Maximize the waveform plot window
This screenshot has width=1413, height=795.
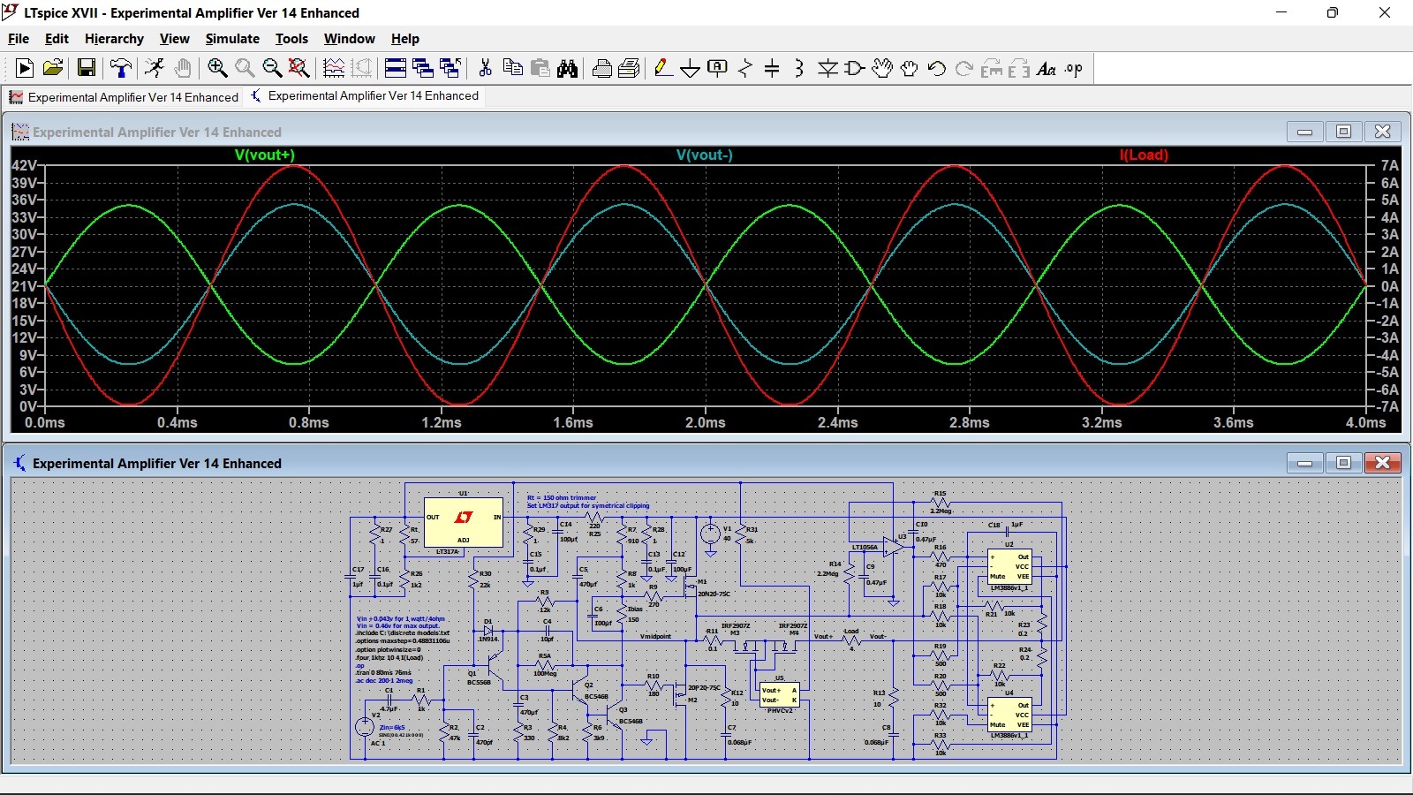click(x=1344, y=132)
